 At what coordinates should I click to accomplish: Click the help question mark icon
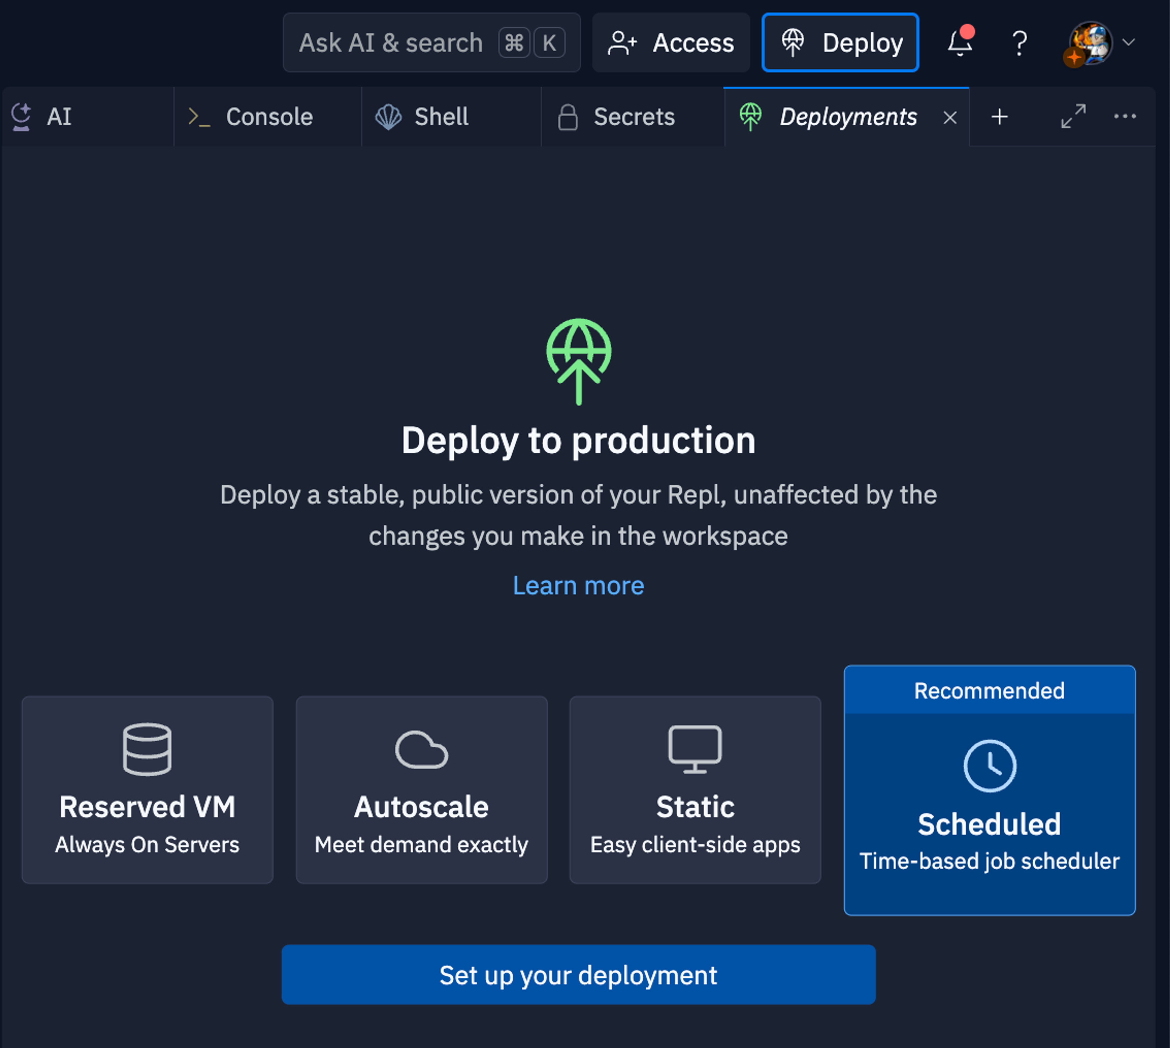pyautogui.click(x=1019, y=42)
